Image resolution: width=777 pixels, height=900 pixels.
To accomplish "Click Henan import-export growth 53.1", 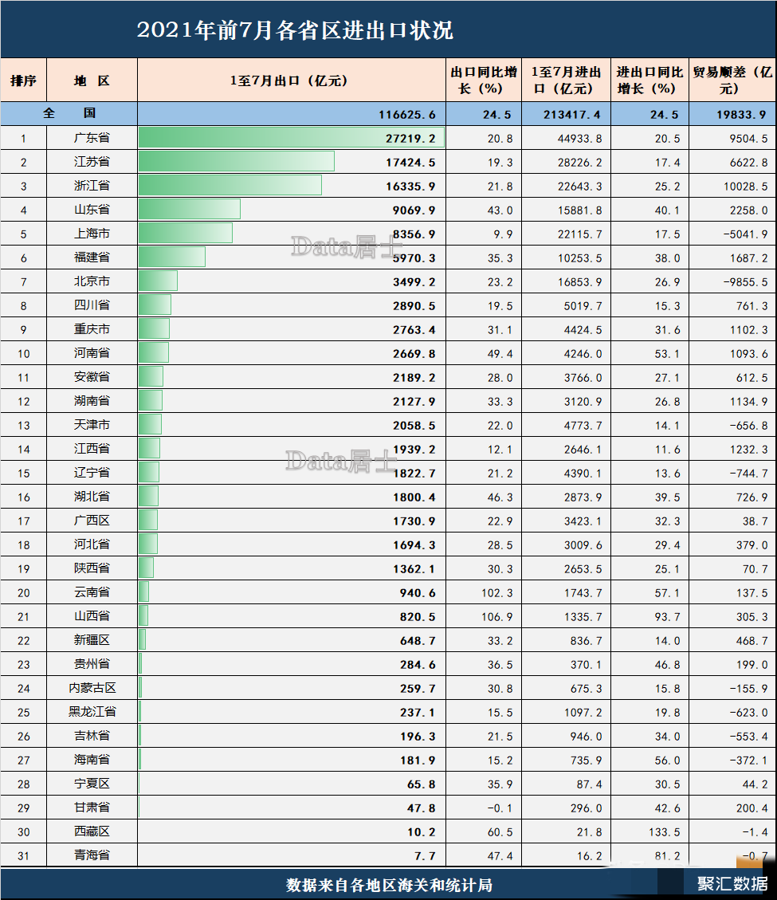I will click(x=667, y=354).
